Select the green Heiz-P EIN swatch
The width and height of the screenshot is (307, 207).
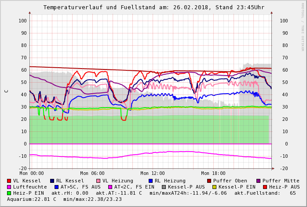coord(9,193)
